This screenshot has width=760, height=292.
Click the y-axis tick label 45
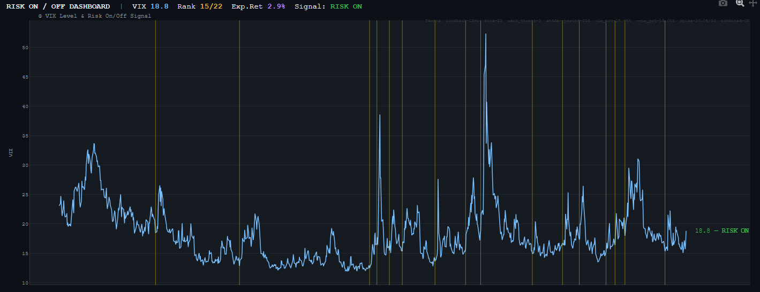click(x=25, y=77)
